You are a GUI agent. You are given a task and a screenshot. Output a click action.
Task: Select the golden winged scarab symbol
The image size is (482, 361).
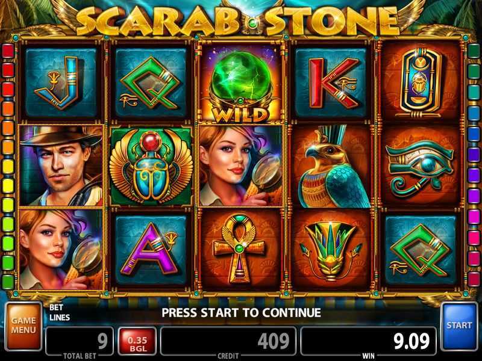(x=151, y=166)
